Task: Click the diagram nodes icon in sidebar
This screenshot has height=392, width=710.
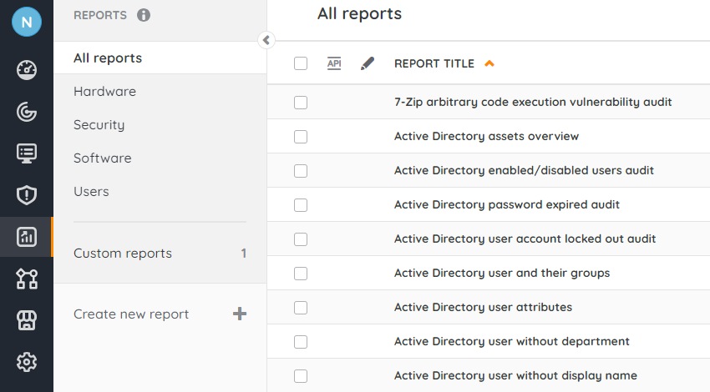Action: tap(27, 279)
